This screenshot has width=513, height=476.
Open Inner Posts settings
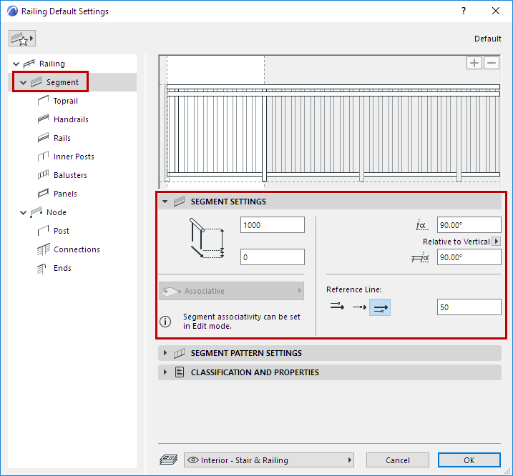click(x=74, y=157)
